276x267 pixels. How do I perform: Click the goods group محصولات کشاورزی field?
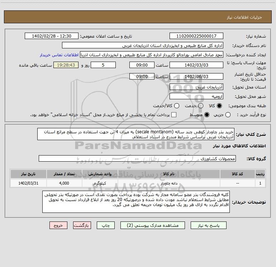coord(137,158)
